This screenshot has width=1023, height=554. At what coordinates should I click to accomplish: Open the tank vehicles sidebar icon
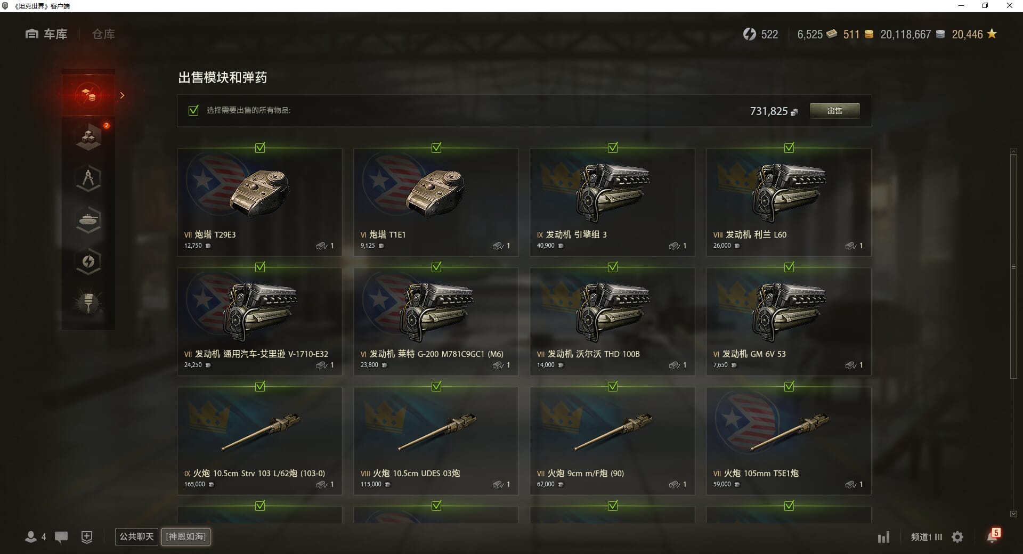tap(88, 220)
